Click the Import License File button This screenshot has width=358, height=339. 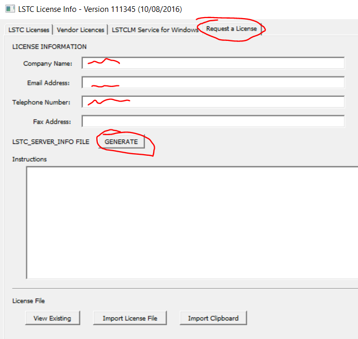tap(130, 318)
